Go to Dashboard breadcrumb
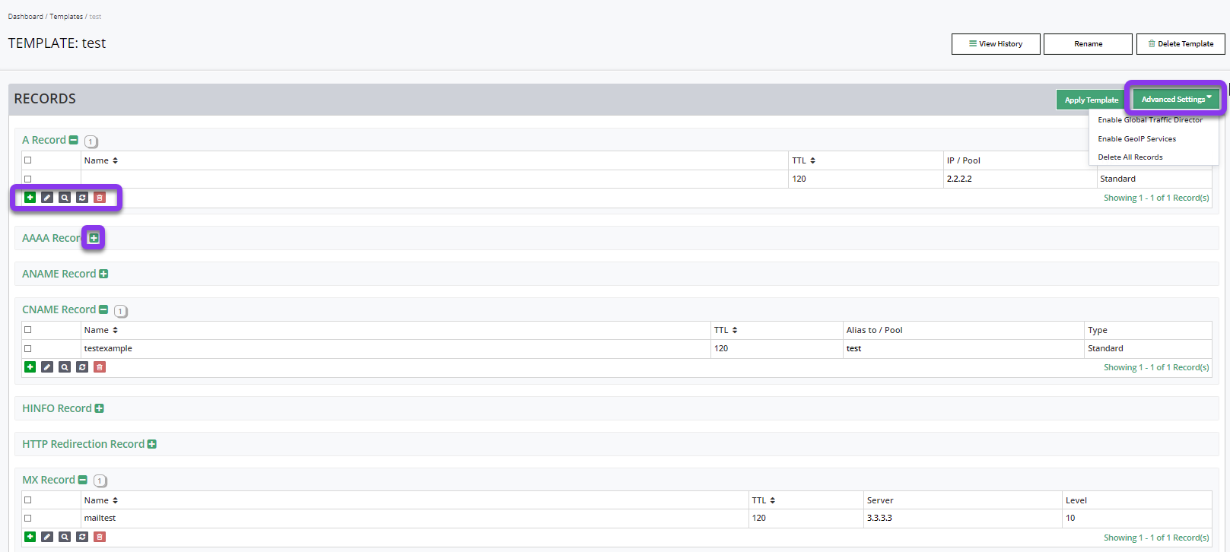This screenshot has width=1230, height=552. click(x=25, y=17)
